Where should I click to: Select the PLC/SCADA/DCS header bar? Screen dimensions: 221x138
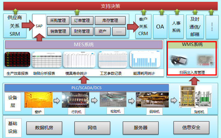tap(86, 88)
